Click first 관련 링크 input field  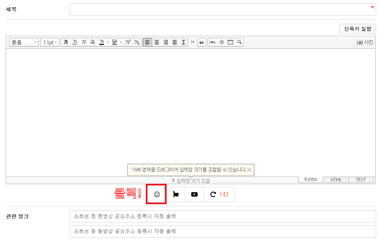click(223, 216)
